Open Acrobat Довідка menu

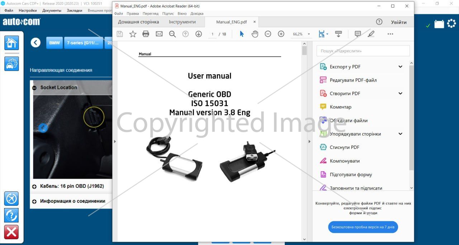(x=197, y=13)
